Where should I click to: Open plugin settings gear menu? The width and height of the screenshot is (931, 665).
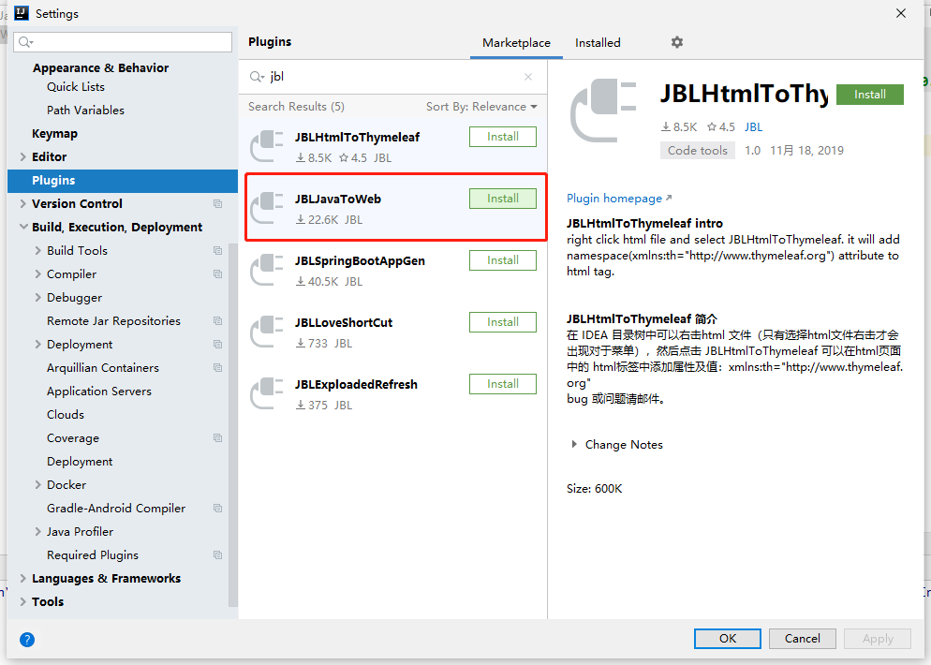pyautogui.click(x=677, y=42)
